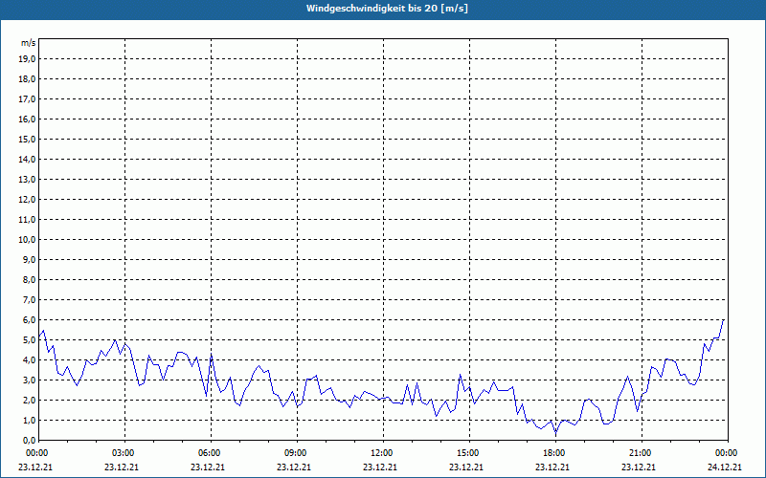Select the 19,0 y-axis label

pyautogui.click(x=28, y=58)
